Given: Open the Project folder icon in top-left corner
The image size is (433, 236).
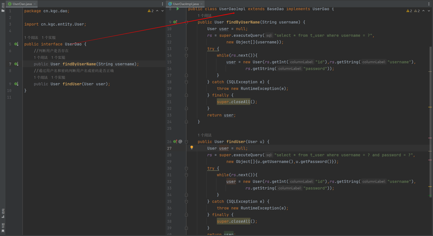Looking at the screenshot, I should 3,11.
